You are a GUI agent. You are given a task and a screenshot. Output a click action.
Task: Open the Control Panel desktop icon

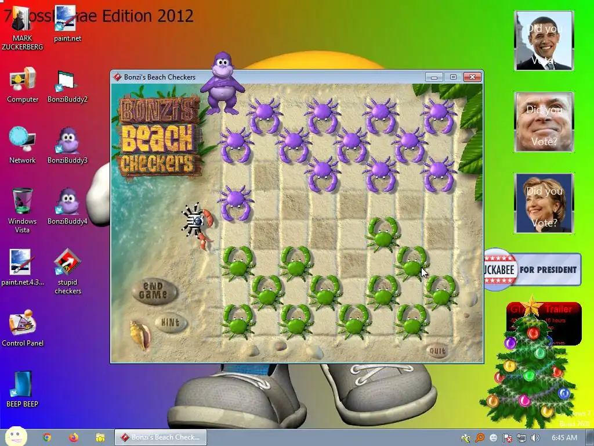tap(23, 329)
